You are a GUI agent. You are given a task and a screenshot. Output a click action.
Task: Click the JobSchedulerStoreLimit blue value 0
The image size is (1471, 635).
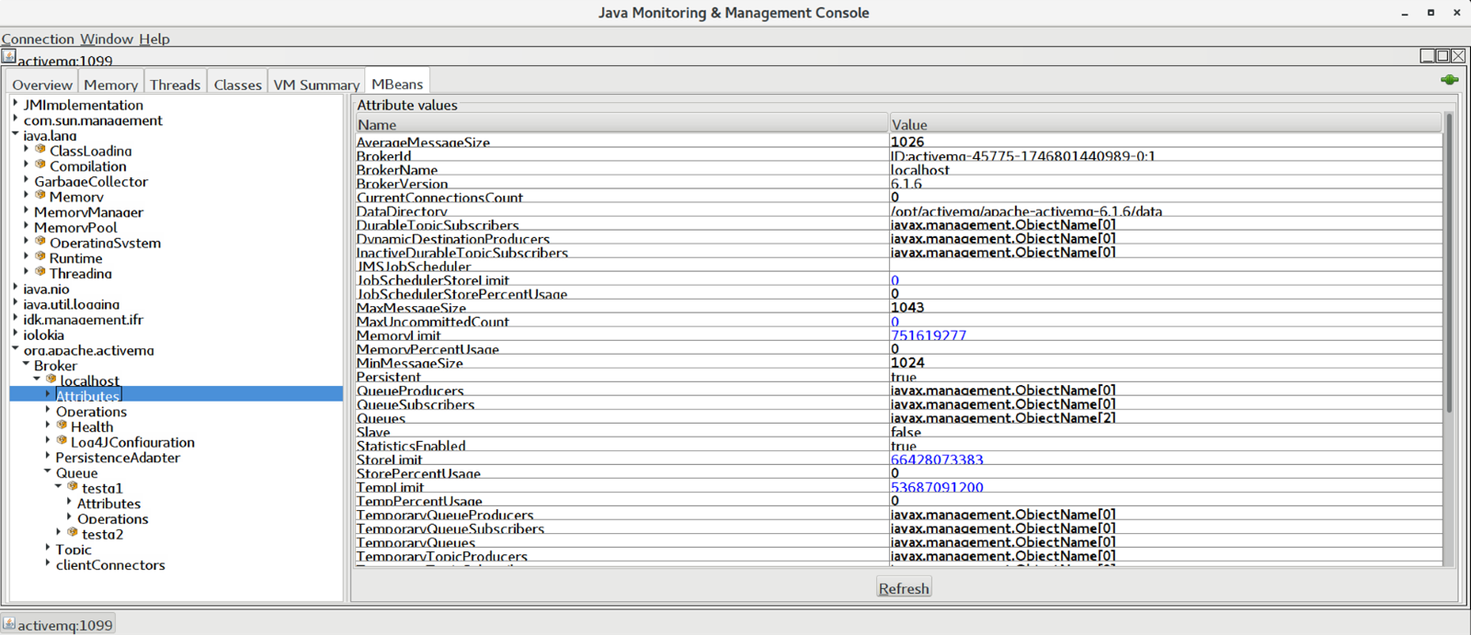[895, 280]
